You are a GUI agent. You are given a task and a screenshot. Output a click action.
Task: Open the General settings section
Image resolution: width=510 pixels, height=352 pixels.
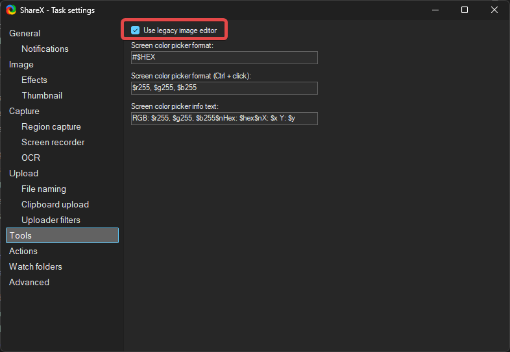point(25,33)
